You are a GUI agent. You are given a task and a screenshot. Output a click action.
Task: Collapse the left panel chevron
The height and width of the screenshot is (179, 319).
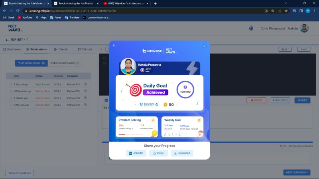pyautogui.click(x=102, y=49)
